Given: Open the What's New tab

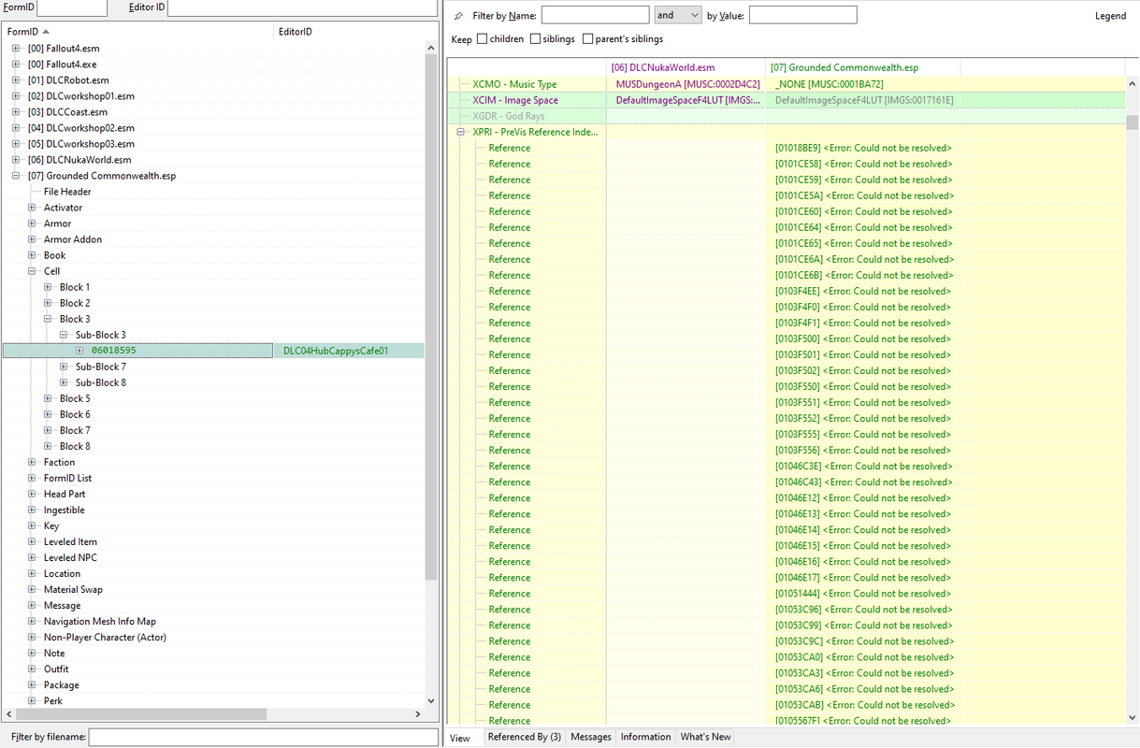Looking at the screenshot, I should click(x=706, y=737).
